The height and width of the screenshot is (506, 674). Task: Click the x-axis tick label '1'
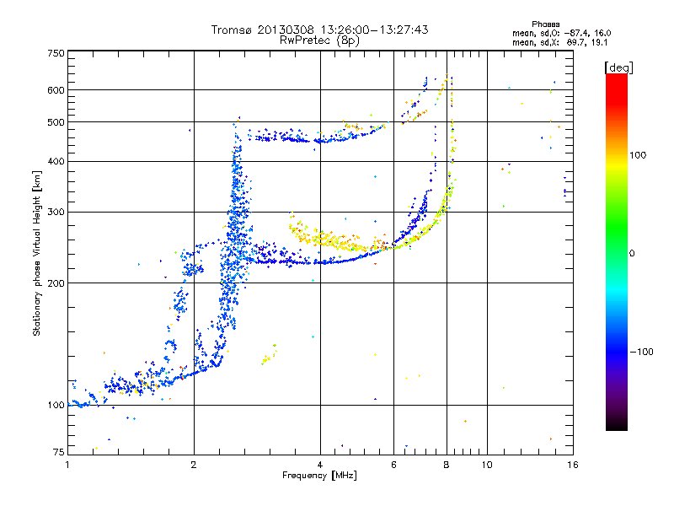pos(67,465)
